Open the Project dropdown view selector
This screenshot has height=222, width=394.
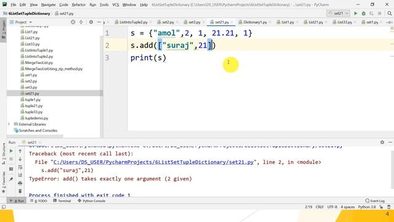[x=21, y=22]
